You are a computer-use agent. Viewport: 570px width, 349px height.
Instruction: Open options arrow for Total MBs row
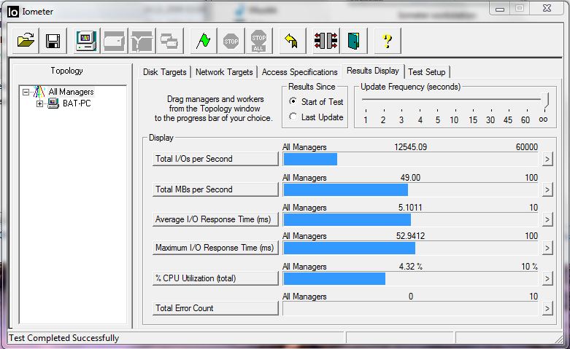[x=547, y=189]
